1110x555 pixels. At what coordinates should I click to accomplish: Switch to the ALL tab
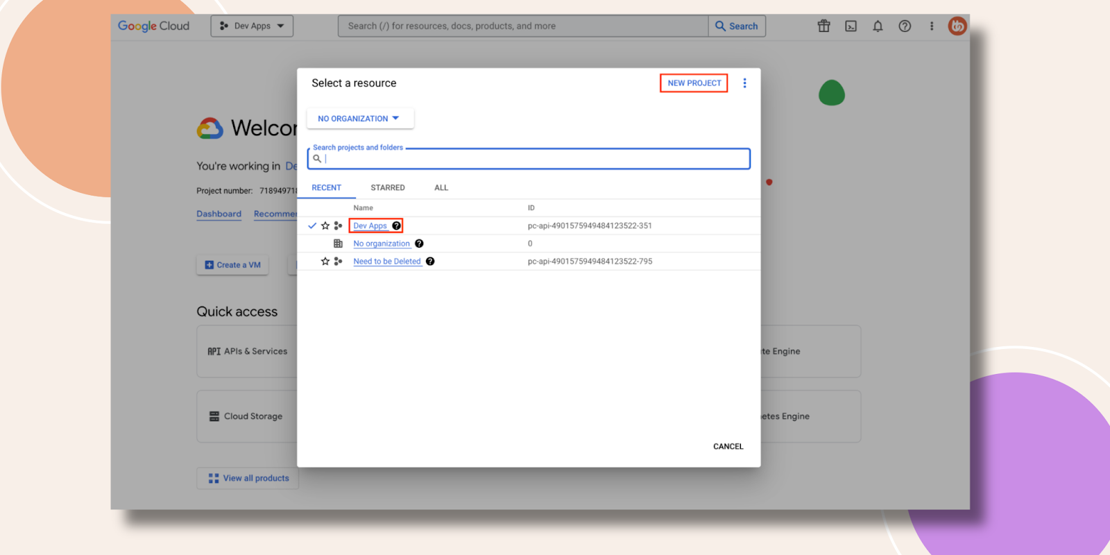pos(441,188)
